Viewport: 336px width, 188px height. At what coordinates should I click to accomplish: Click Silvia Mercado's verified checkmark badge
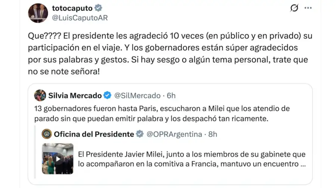[108, 95]
